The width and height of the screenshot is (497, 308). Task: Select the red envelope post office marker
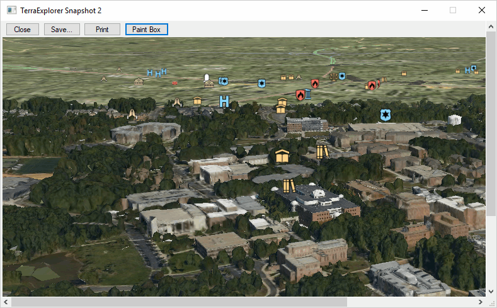click(174, 83)
